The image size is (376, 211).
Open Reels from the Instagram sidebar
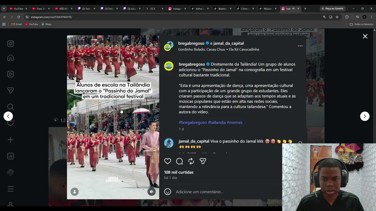click(x=11, y=74)
